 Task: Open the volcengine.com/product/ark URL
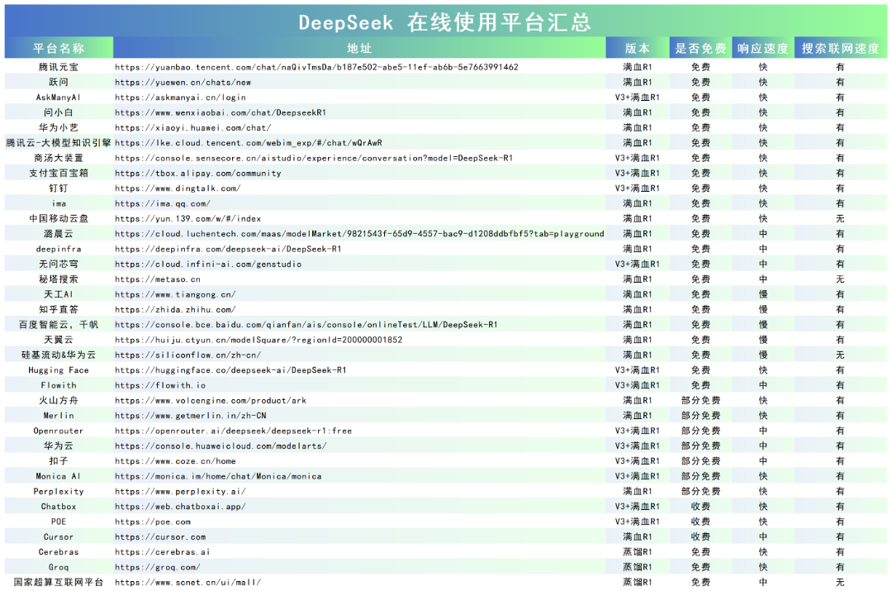(x=211, y=401)
